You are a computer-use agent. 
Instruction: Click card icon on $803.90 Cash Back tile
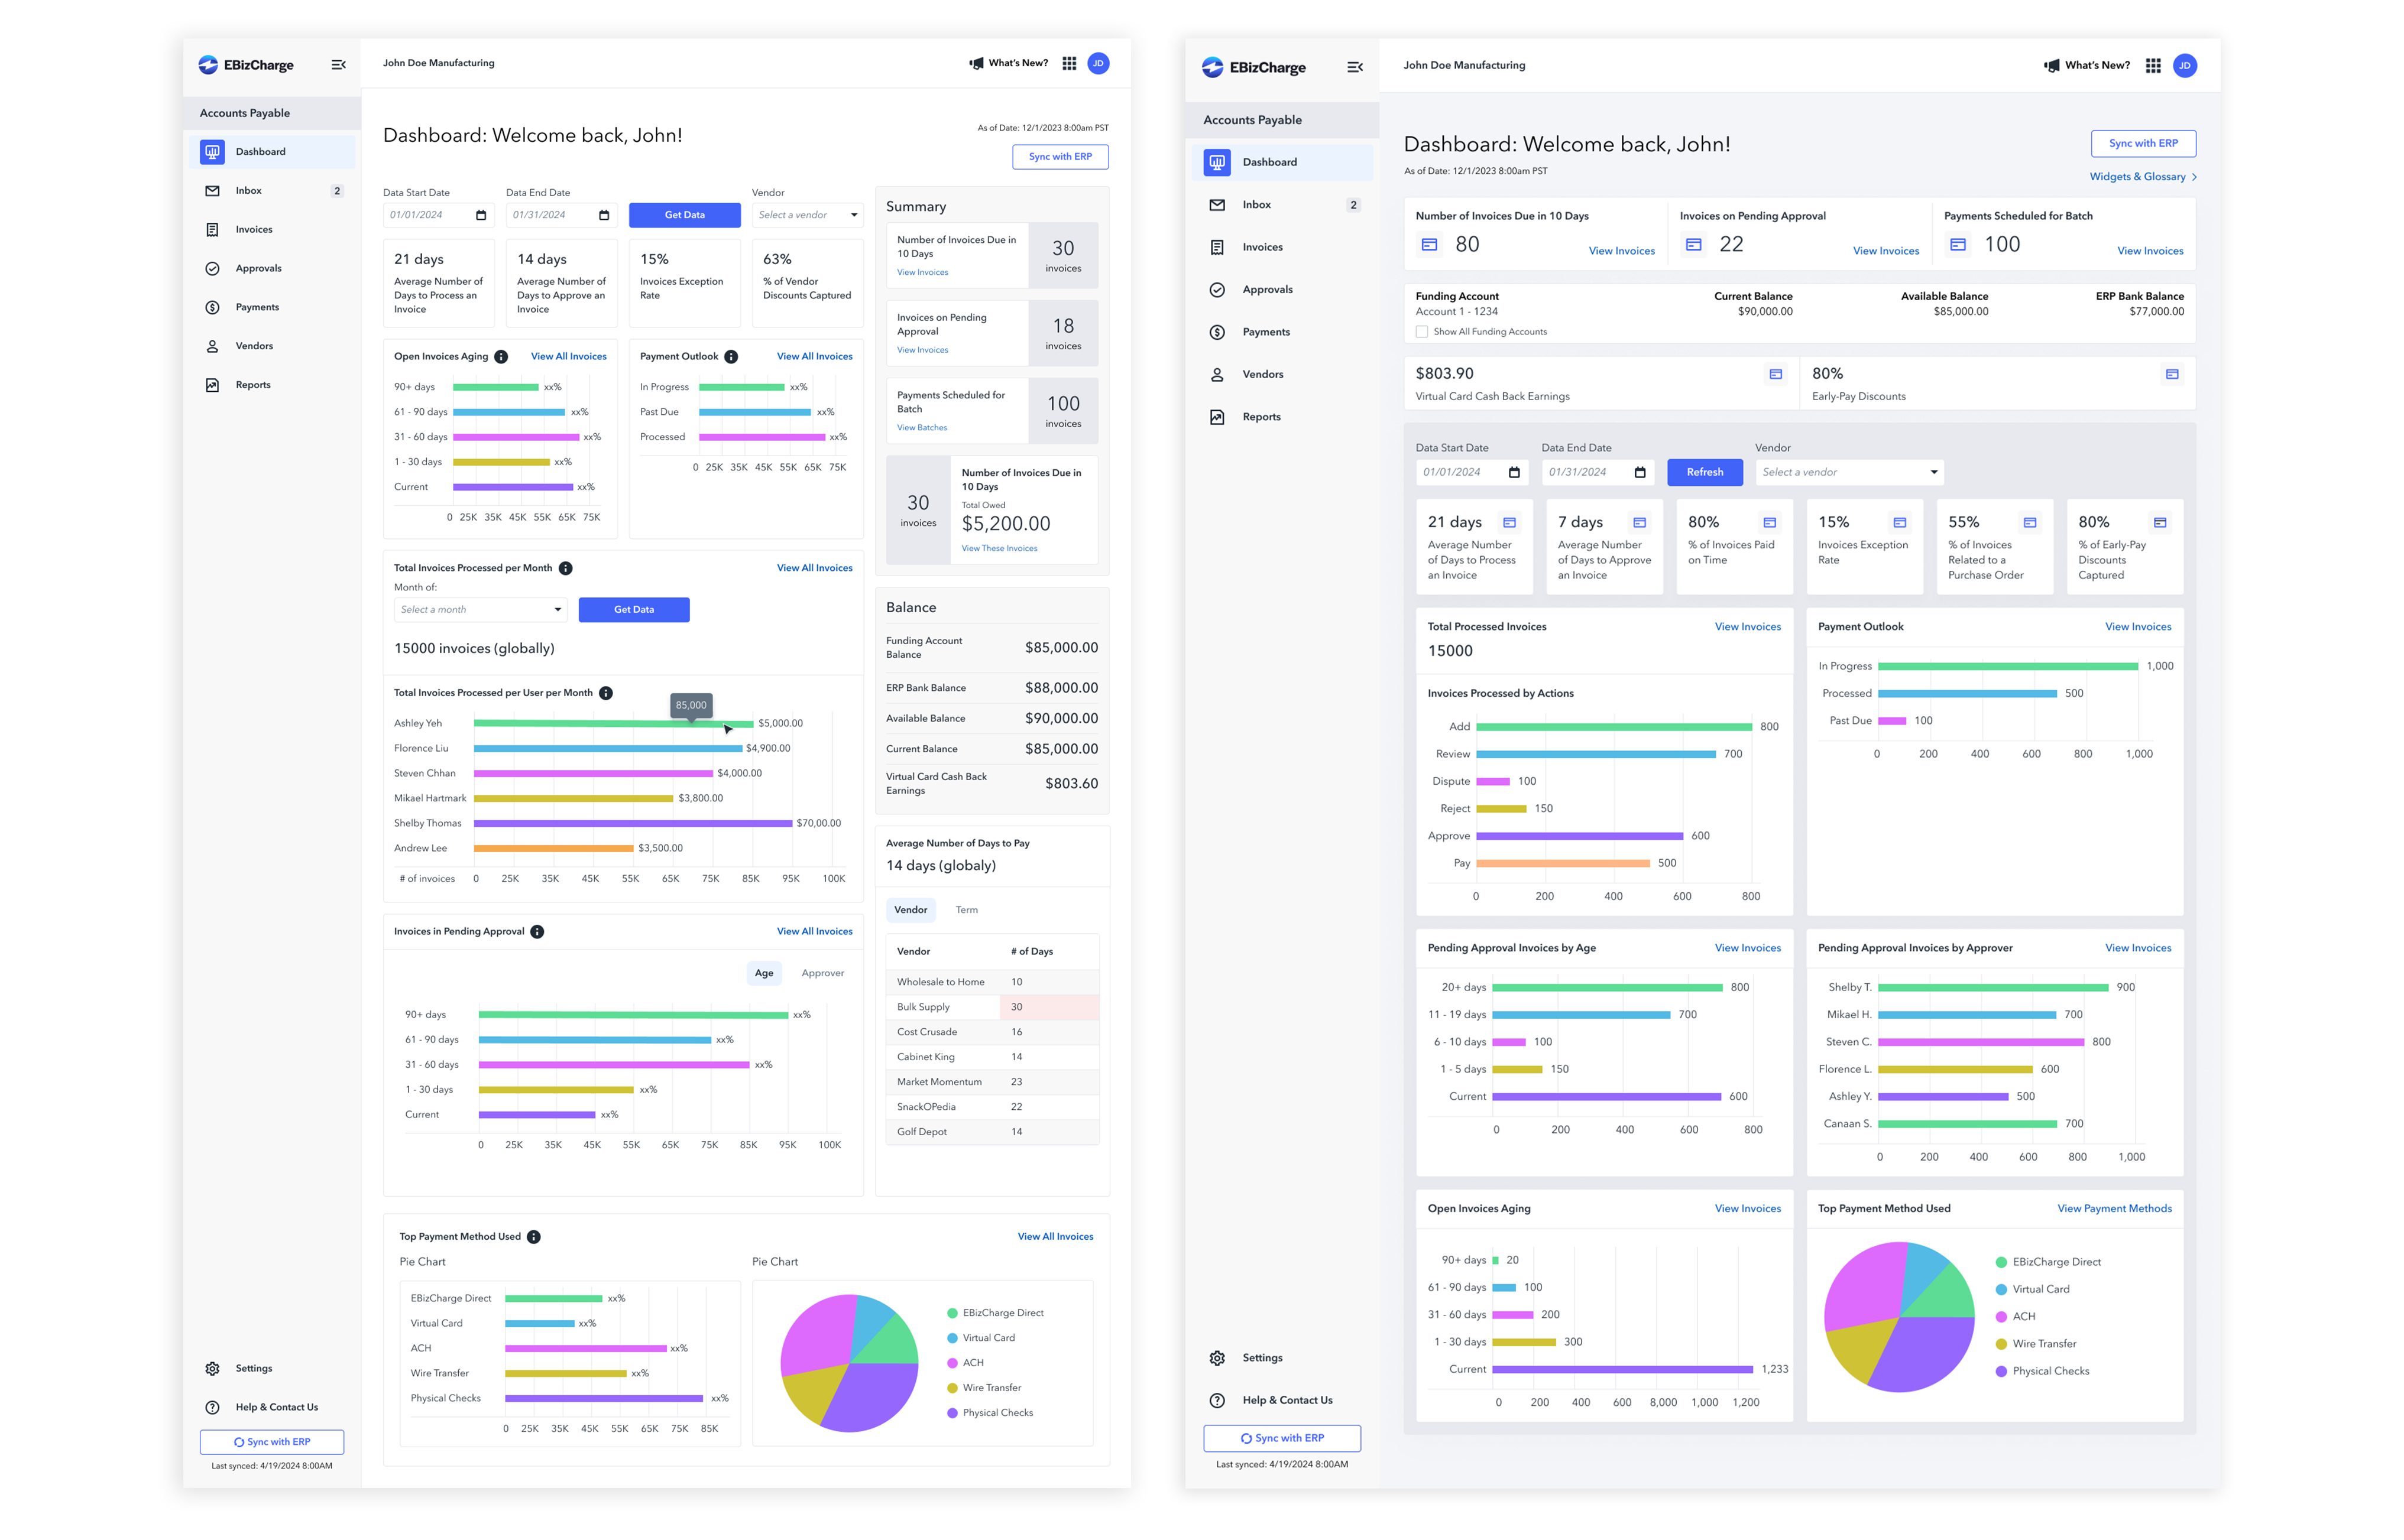pos(1775,374)
